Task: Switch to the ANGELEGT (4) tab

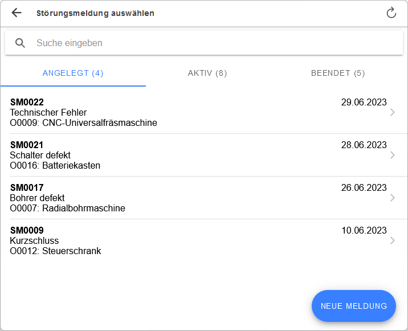Action: pos(73,73)
